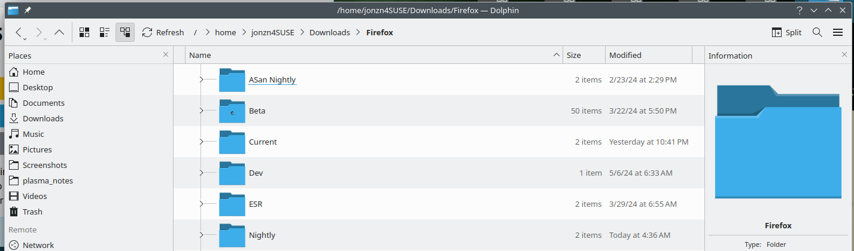Switch to Icons view mode
The height and width of the screenshot is (251, 854).
coord(84,32)
